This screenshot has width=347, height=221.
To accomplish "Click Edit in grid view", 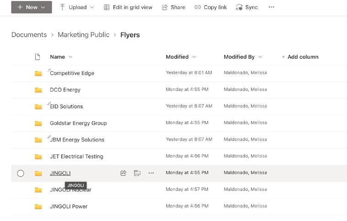I will click(x=128, y=7).
